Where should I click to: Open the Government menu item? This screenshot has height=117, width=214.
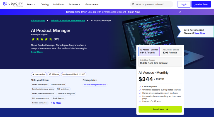[92, 4]
